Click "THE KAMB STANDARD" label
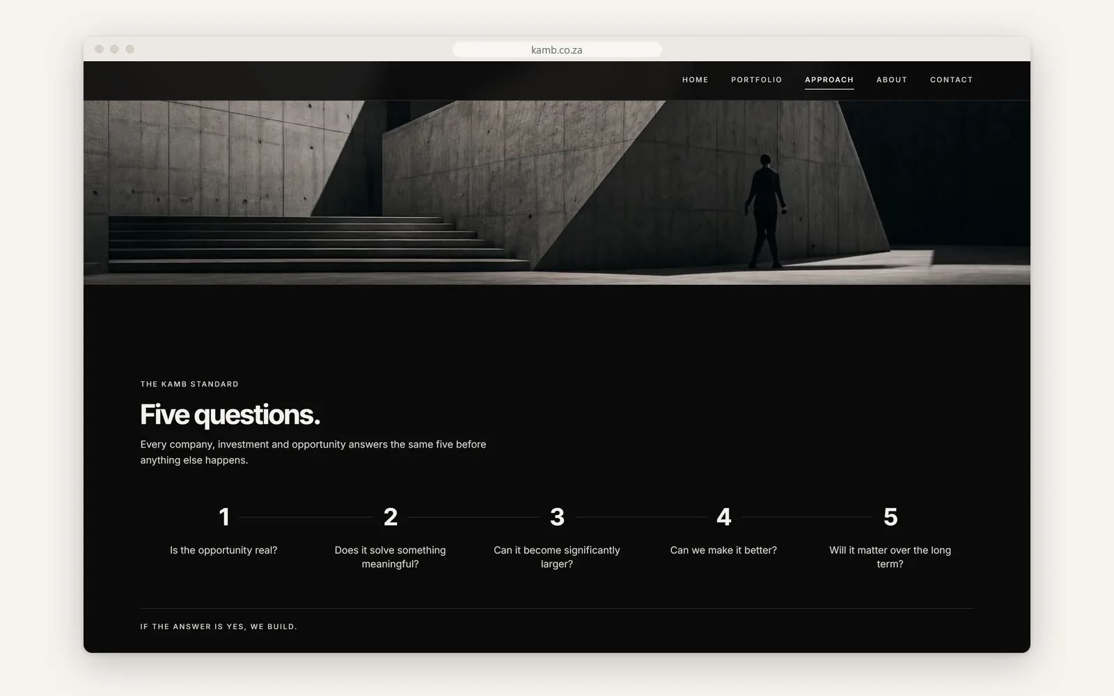The image size is (1114, 696). pos(189,384)
